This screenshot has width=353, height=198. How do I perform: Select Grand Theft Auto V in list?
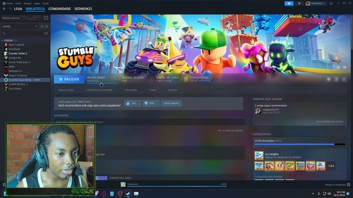point(19,62)
